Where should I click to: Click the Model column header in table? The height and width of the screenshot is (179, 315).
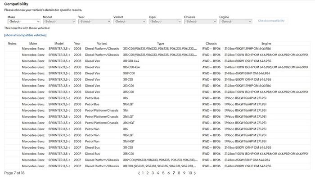tap(59, 43)
